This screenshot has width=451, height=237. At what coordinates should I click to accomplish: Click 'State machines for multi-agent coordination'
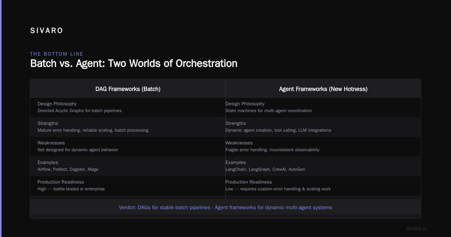[269, 111]
